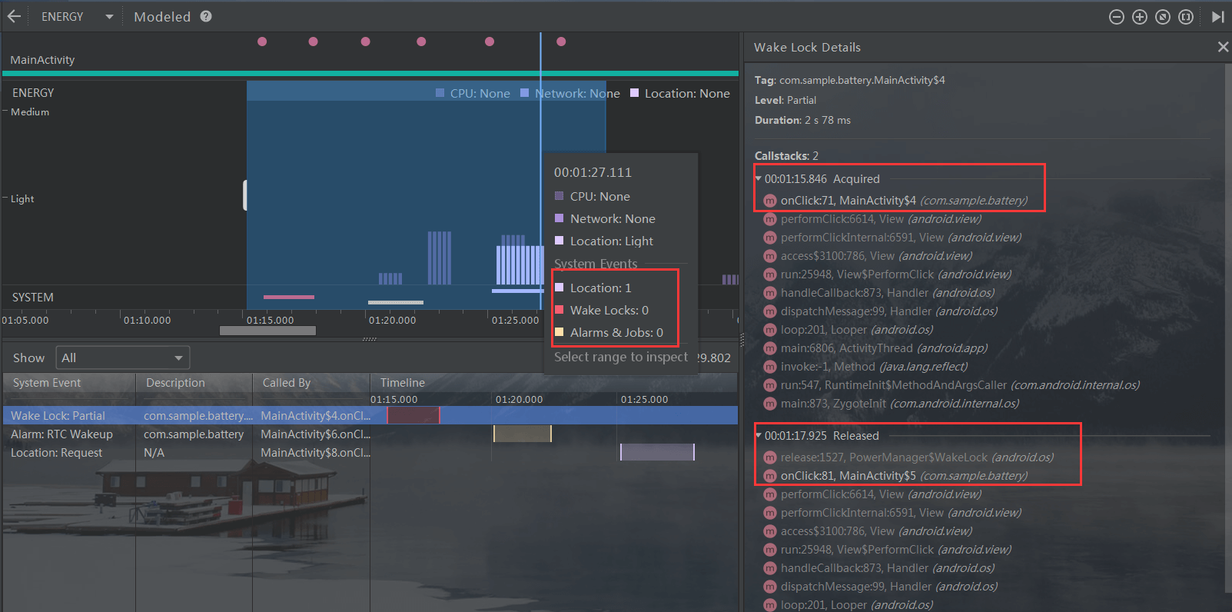The image size is (1232, 612).
Task: Collapse the 00:01:15.846 Acquired callstack
Action: 759,179
